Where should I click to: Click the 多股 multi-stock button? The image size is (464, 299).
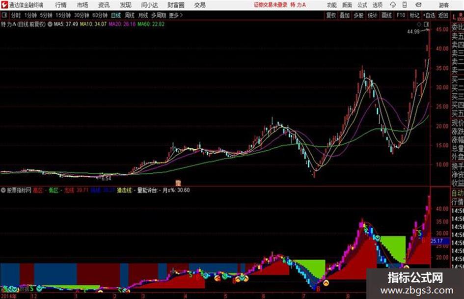tap(358, 15)
